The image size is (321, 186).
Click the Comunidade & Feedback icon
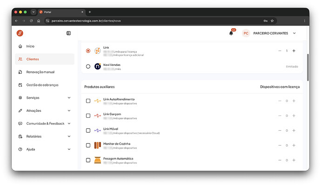[x=20, y=123]
